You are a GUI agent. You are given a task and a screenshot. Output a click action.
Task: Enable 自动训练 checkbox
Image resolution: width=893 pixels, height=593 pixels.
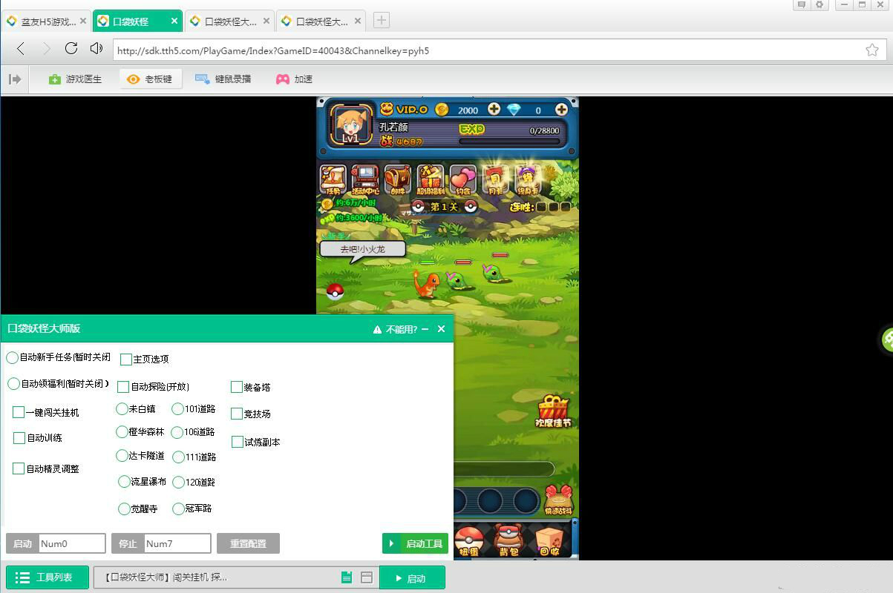tap(19, 438)
